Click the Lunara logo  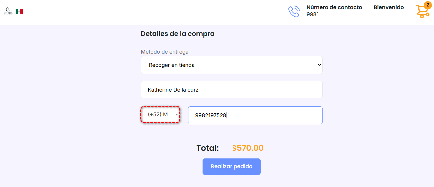point(8,11)
